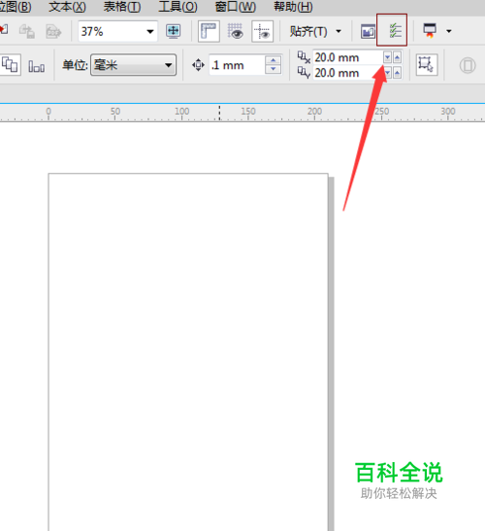Image resolution: width=485 pixels, height=531 pixels.
Task: Toggle the Treat as Filled icon
Action: coord(427,65)
